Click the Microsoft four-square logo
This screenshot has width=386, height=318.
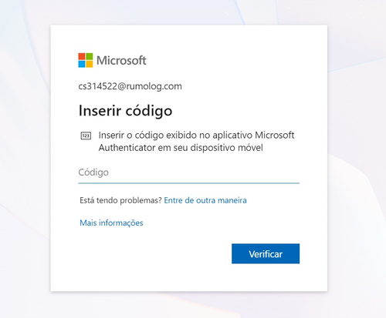86,60
